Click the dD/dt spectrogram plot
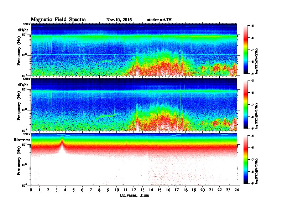 point(134,104)
